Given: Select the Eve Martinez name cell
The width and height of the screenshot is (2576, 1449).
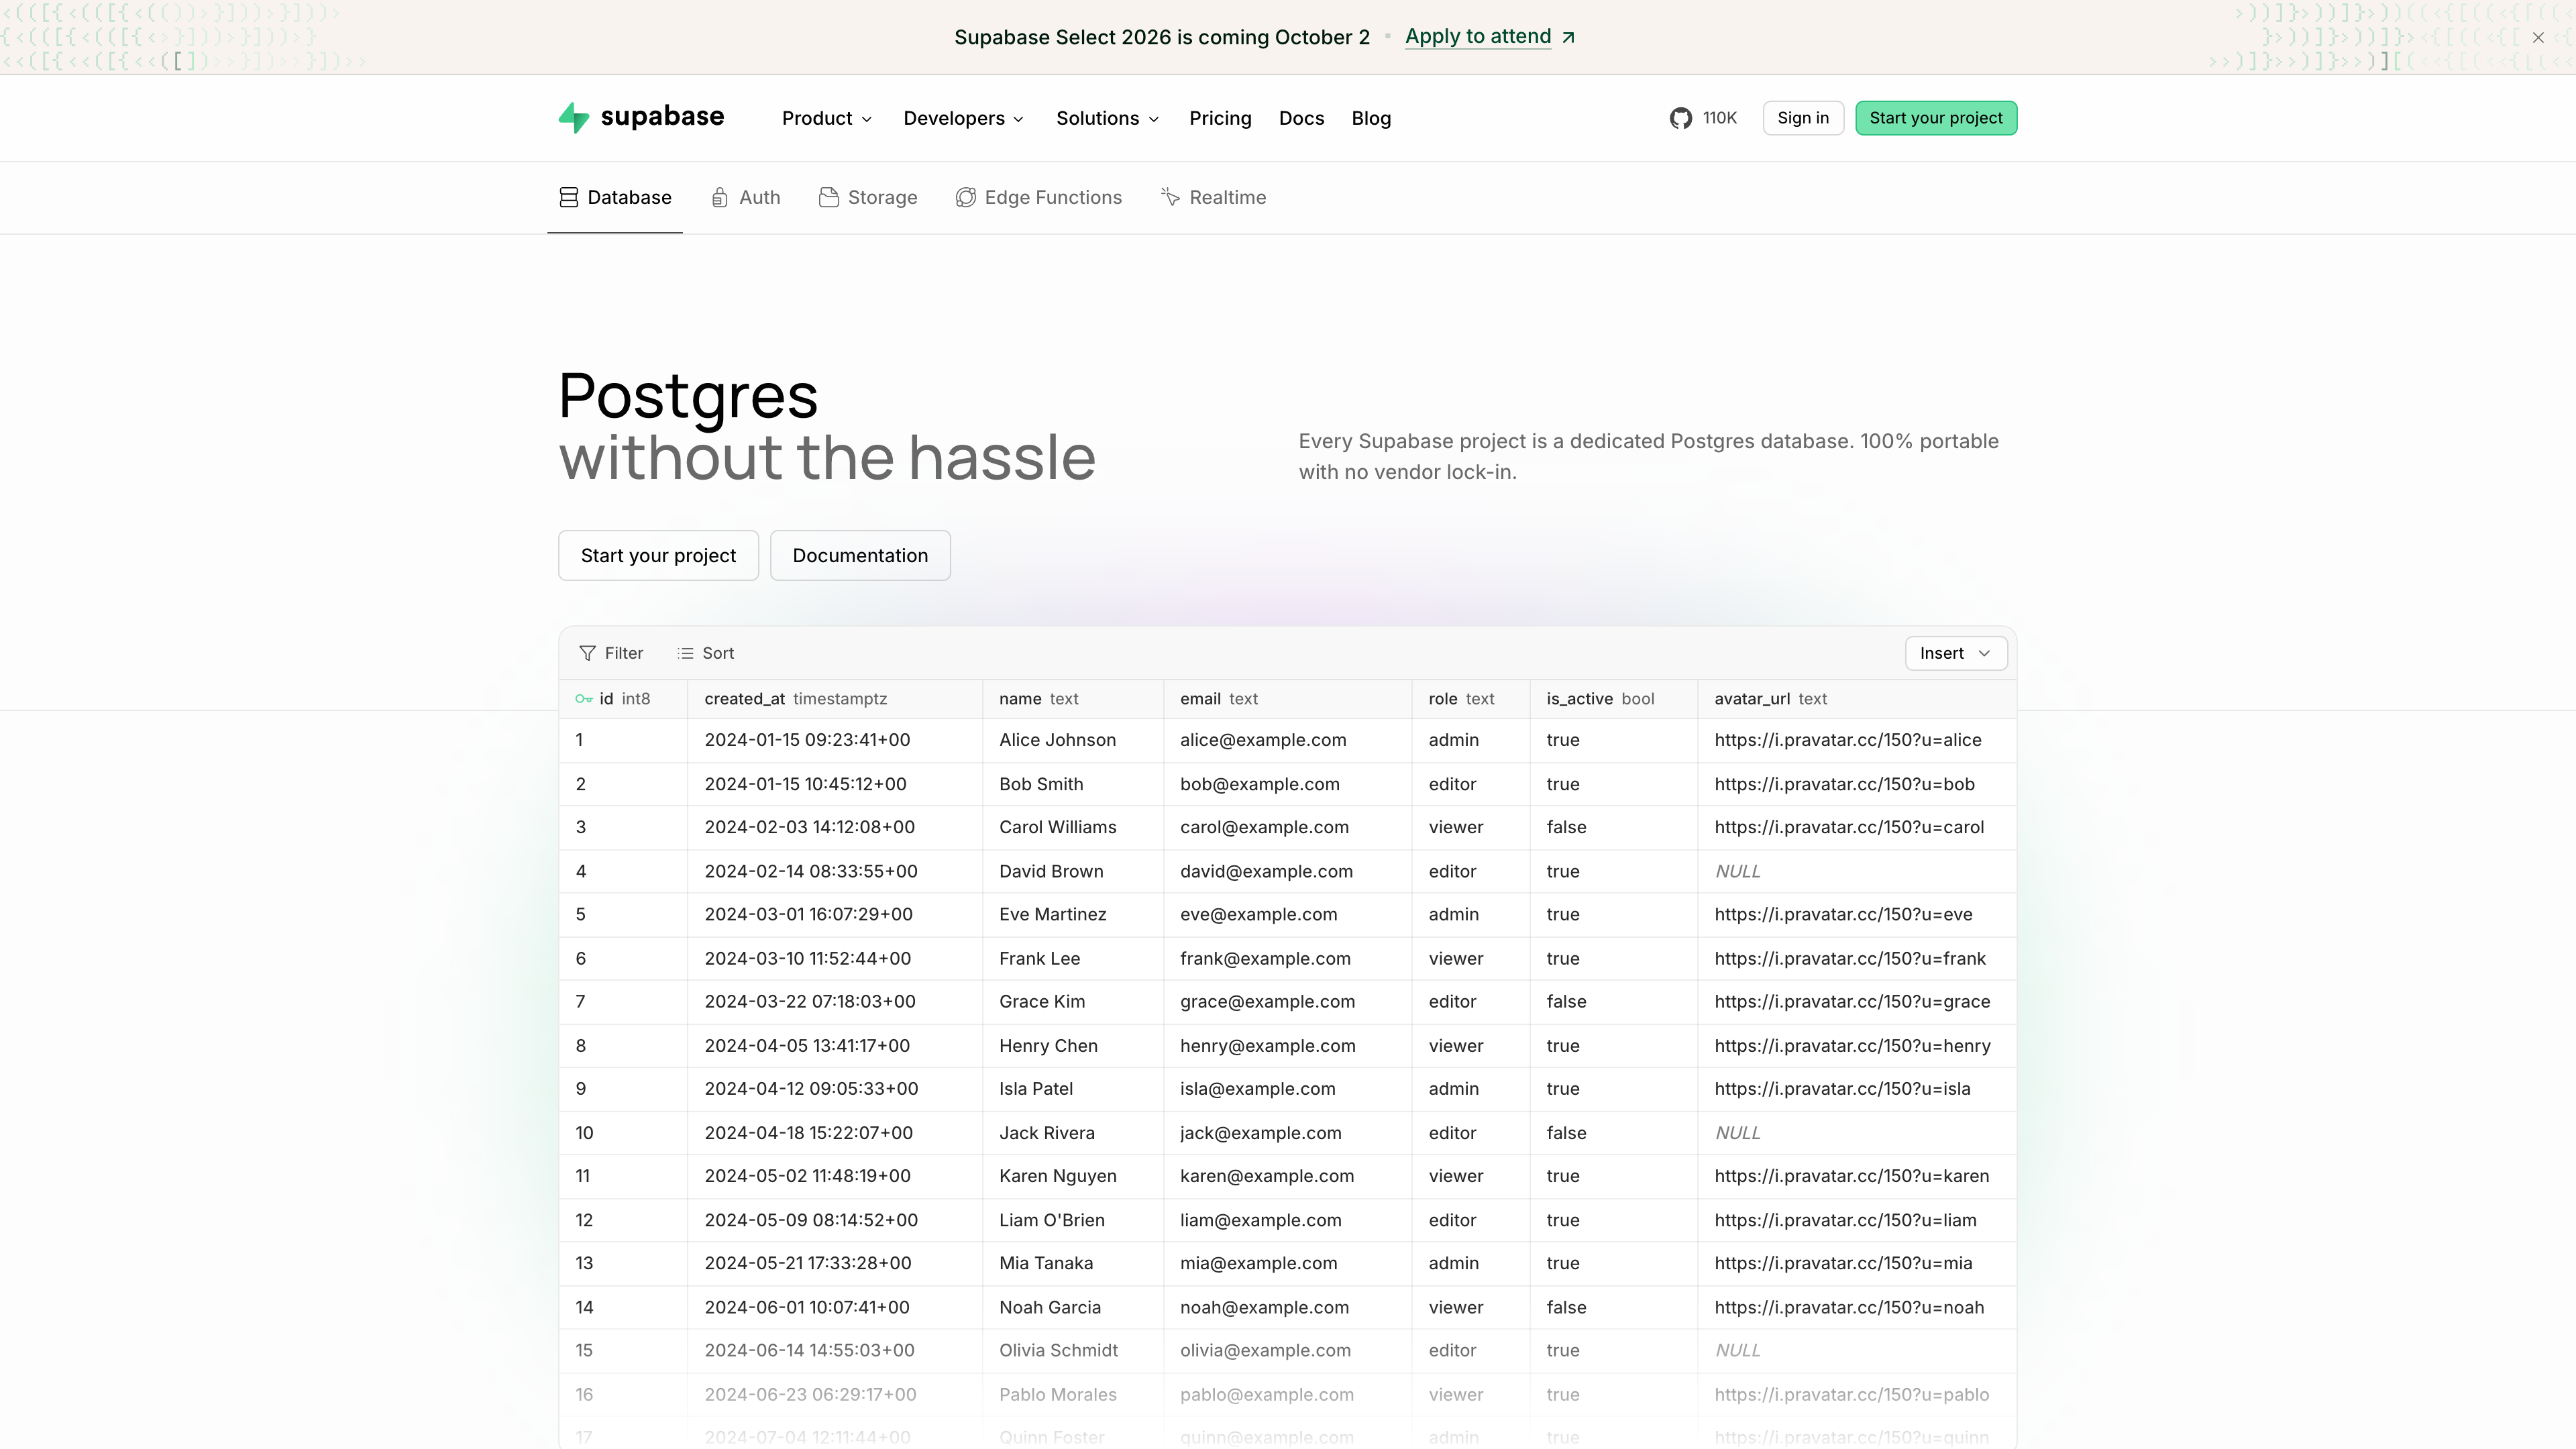Looking at the screenshot, I should pyautogui.click(x=1073, y=914).
